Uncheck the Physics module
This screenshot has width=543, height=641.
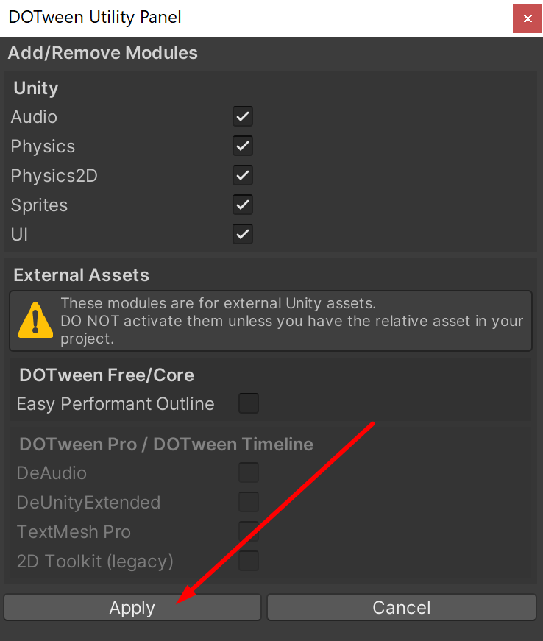pyautogui.click(x=243, y=146)
